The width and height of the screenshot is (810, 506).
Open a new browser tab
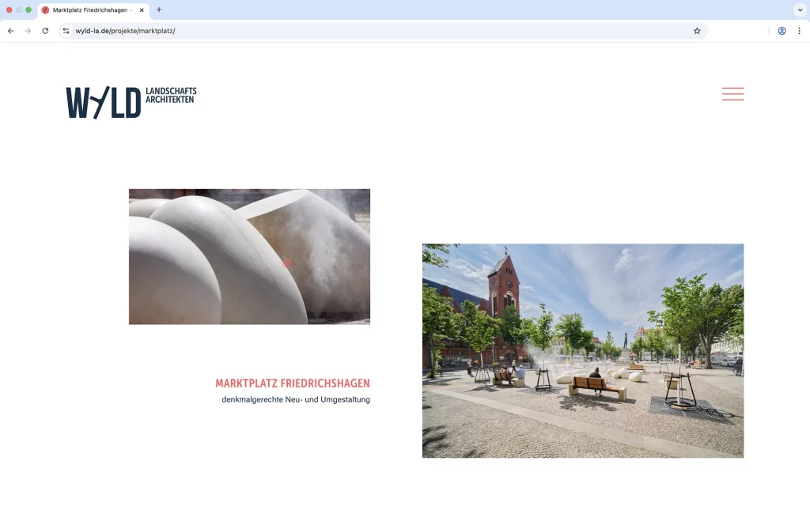pos(159,10)
